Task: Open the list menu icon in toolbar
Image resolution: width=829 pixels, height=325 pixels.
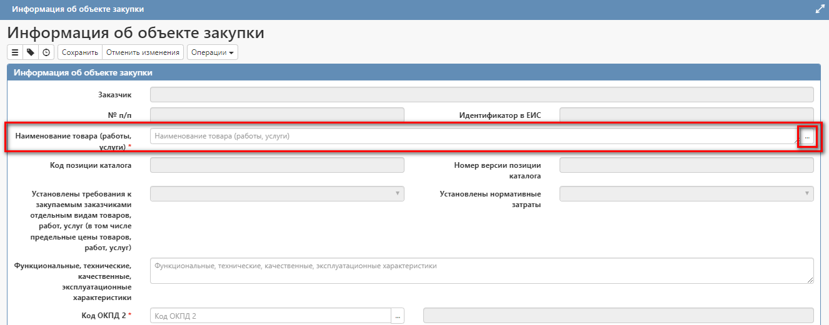Action: pos(15,52)
